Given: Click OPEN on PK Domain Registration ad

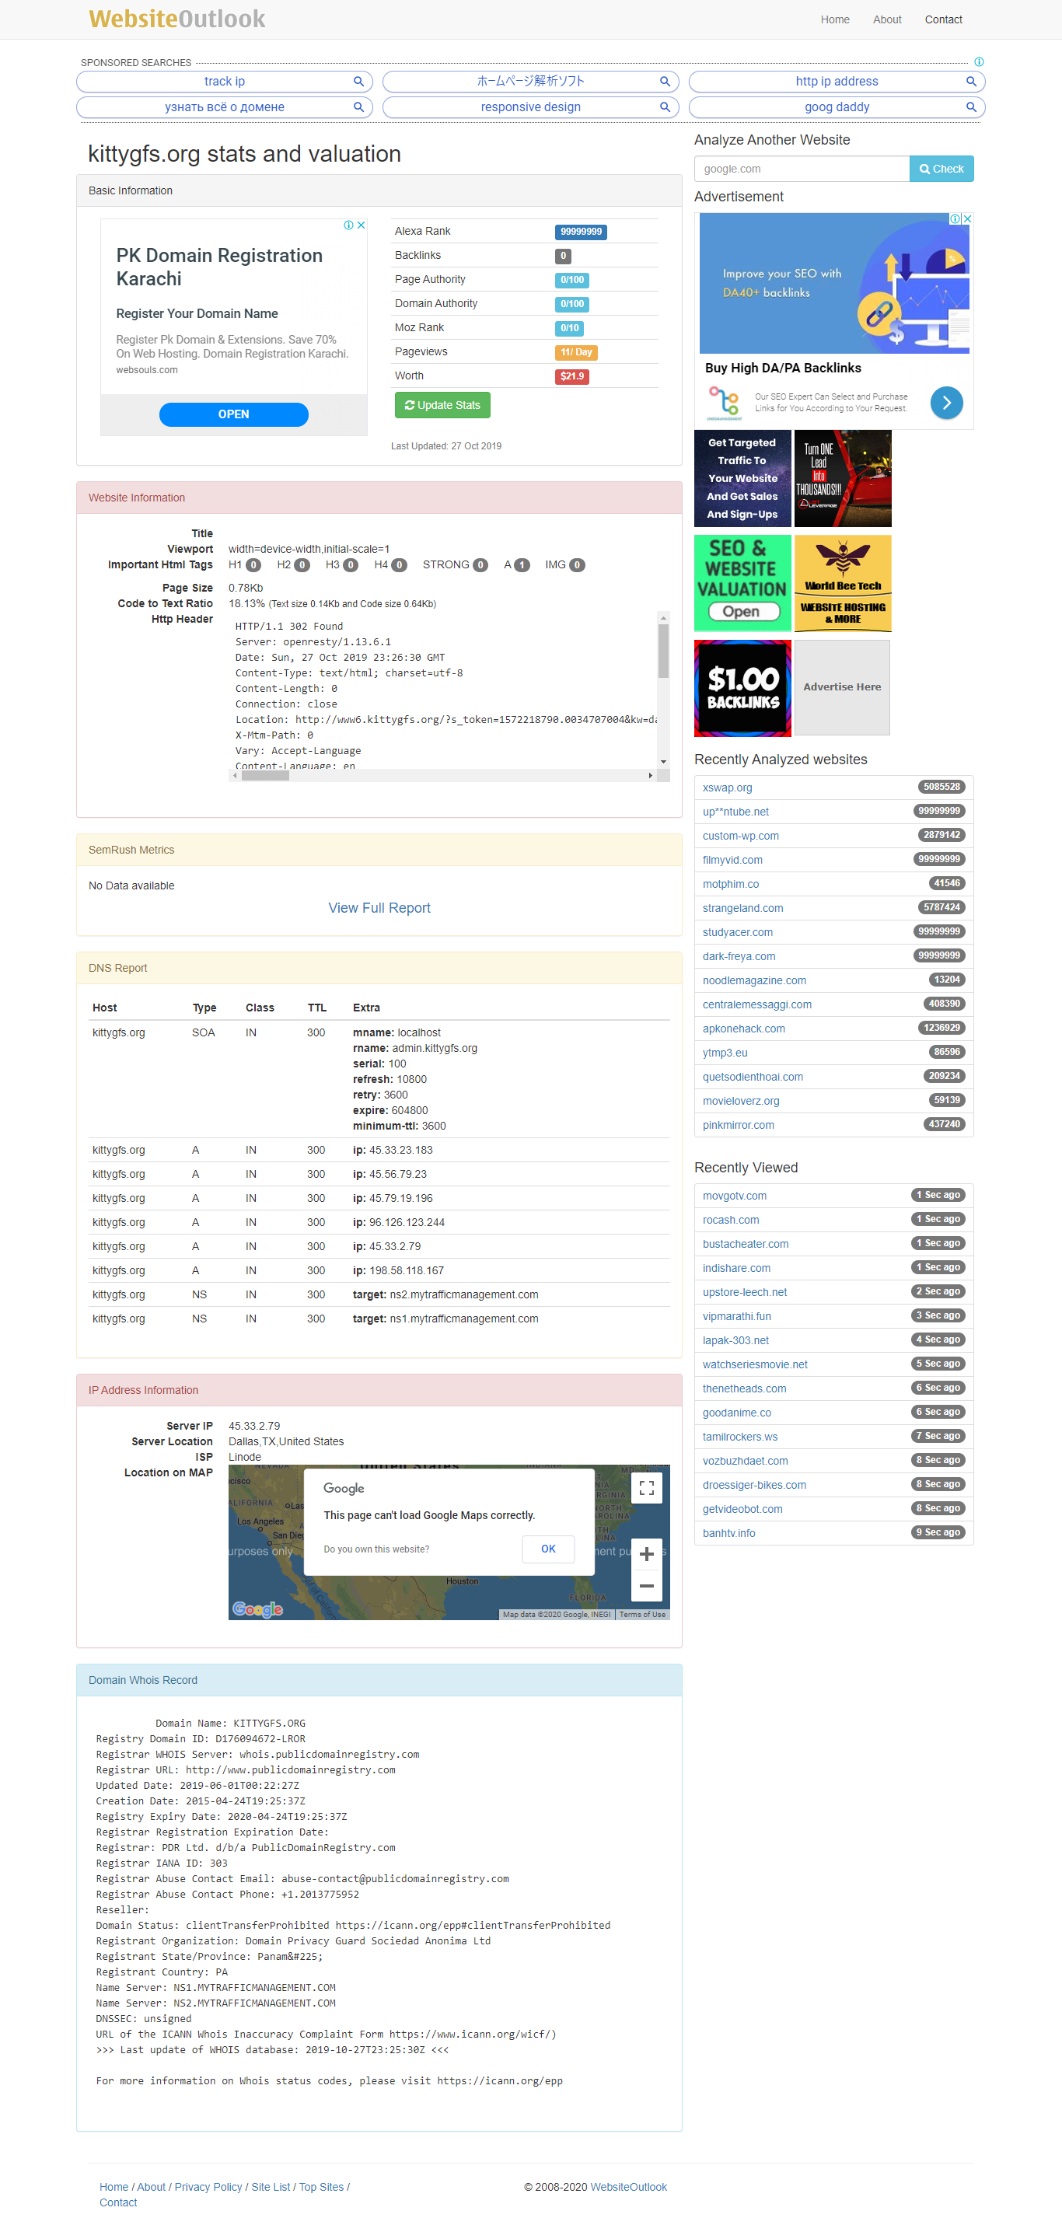Looking at the screenshot, I should pyautogui.click(x=233, y=414).
